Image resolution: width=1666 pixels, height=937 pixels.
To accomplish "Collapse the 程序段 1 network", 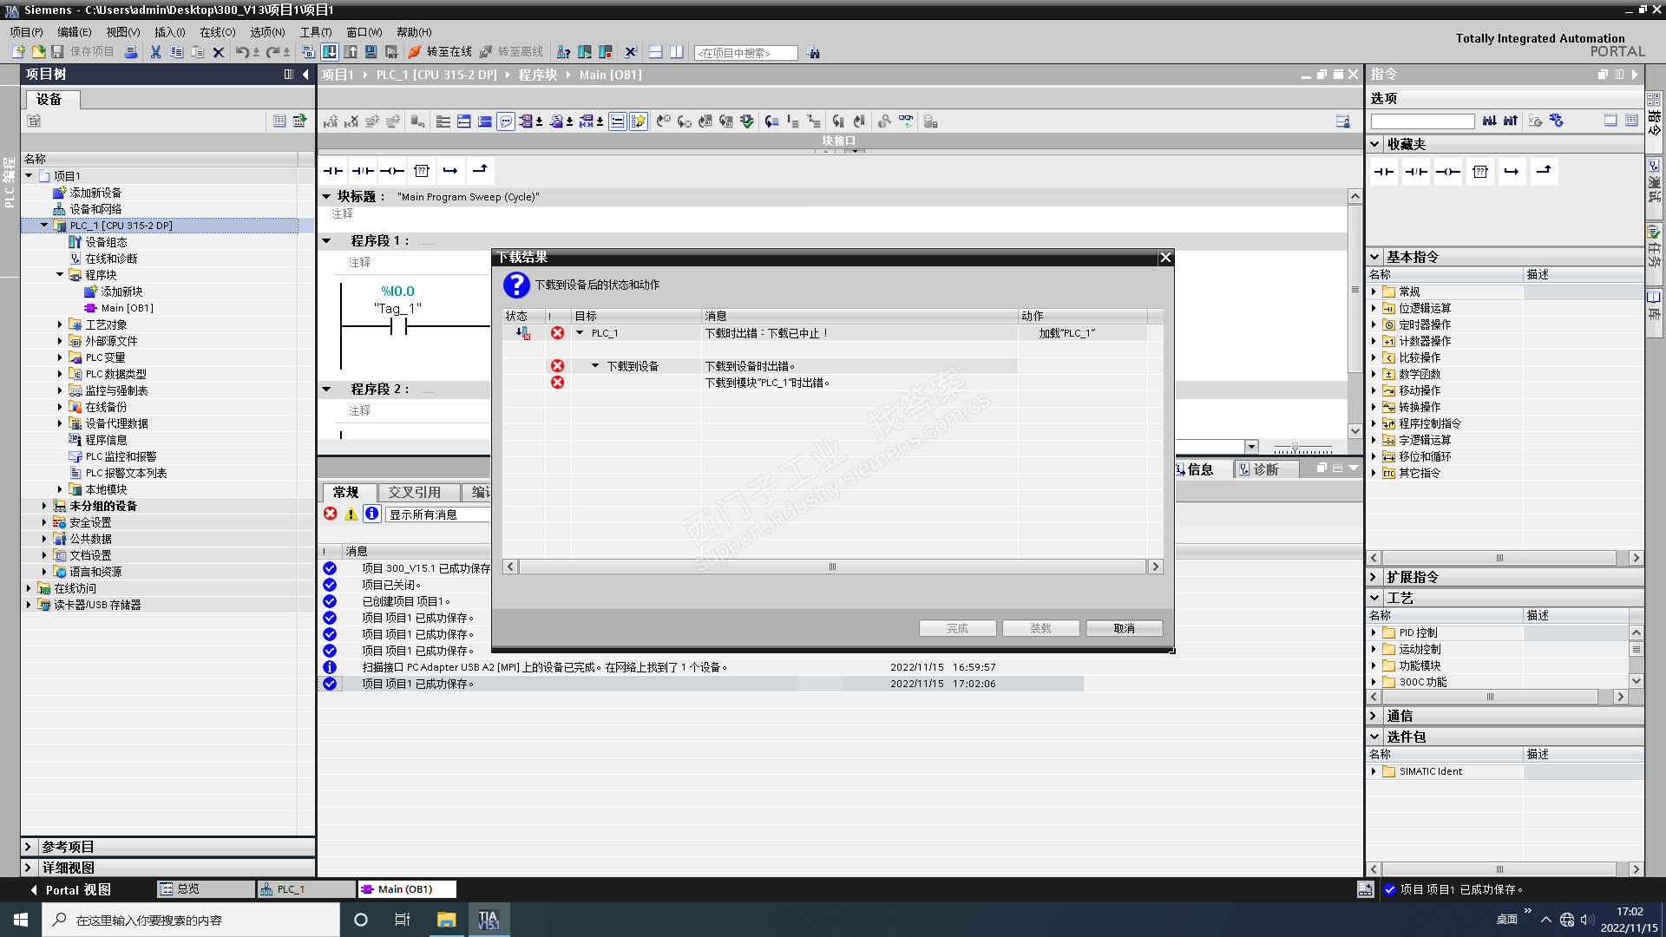I will pyautogui.click(x=327, y=241).
